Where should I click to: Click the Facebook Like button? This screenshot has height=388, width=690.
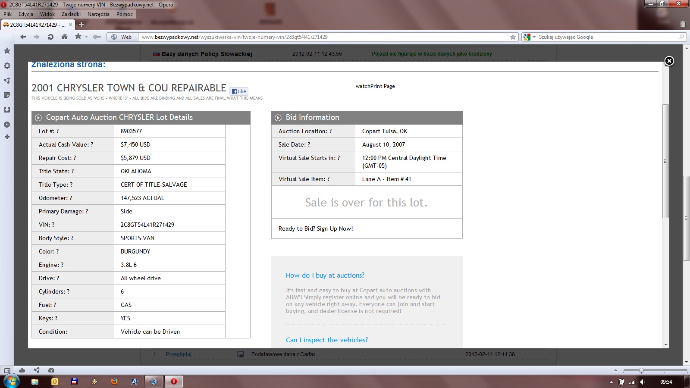[x=239, y=91]
